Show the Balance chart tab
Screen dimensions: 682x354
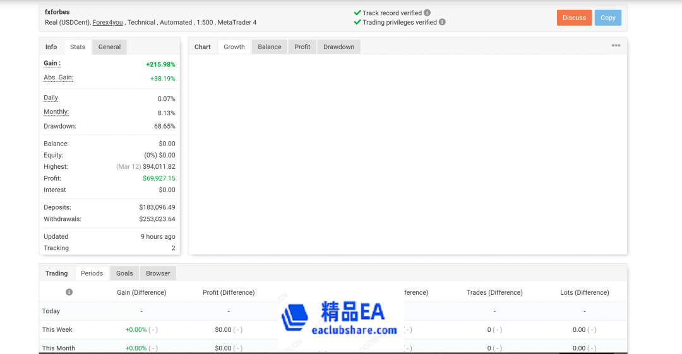tap(270, 47)
